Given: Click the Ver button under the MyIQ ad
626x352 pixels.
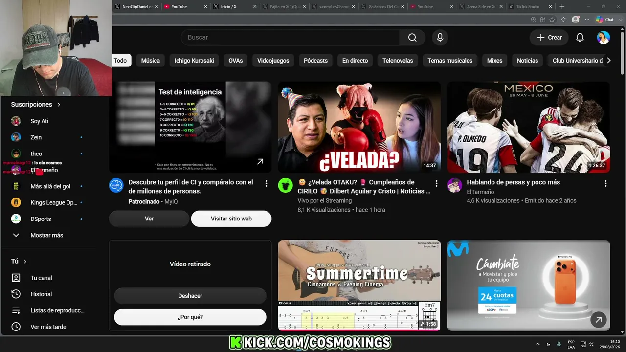Looking at the screenshot, I should [x=149, y=219].
